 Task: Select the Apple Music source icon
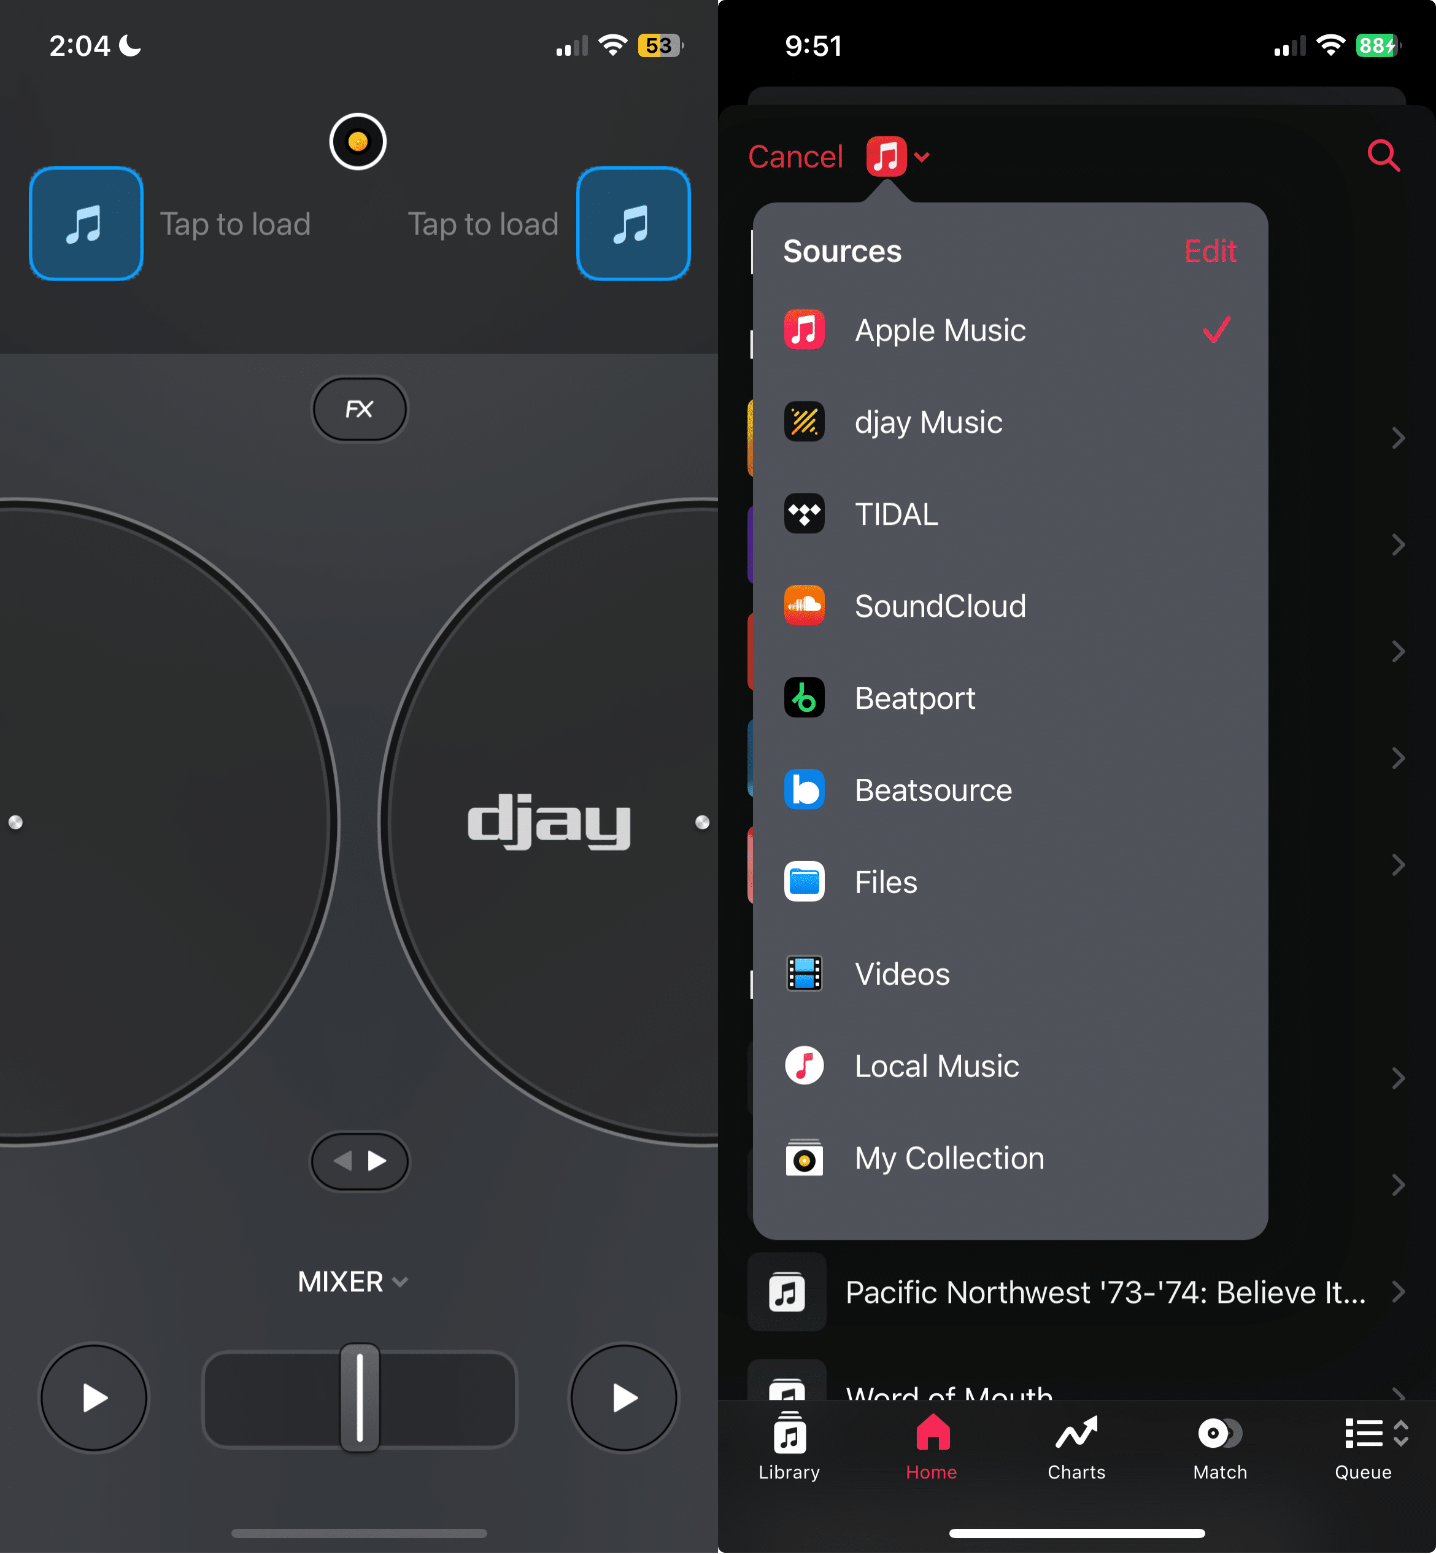point(805,330)
